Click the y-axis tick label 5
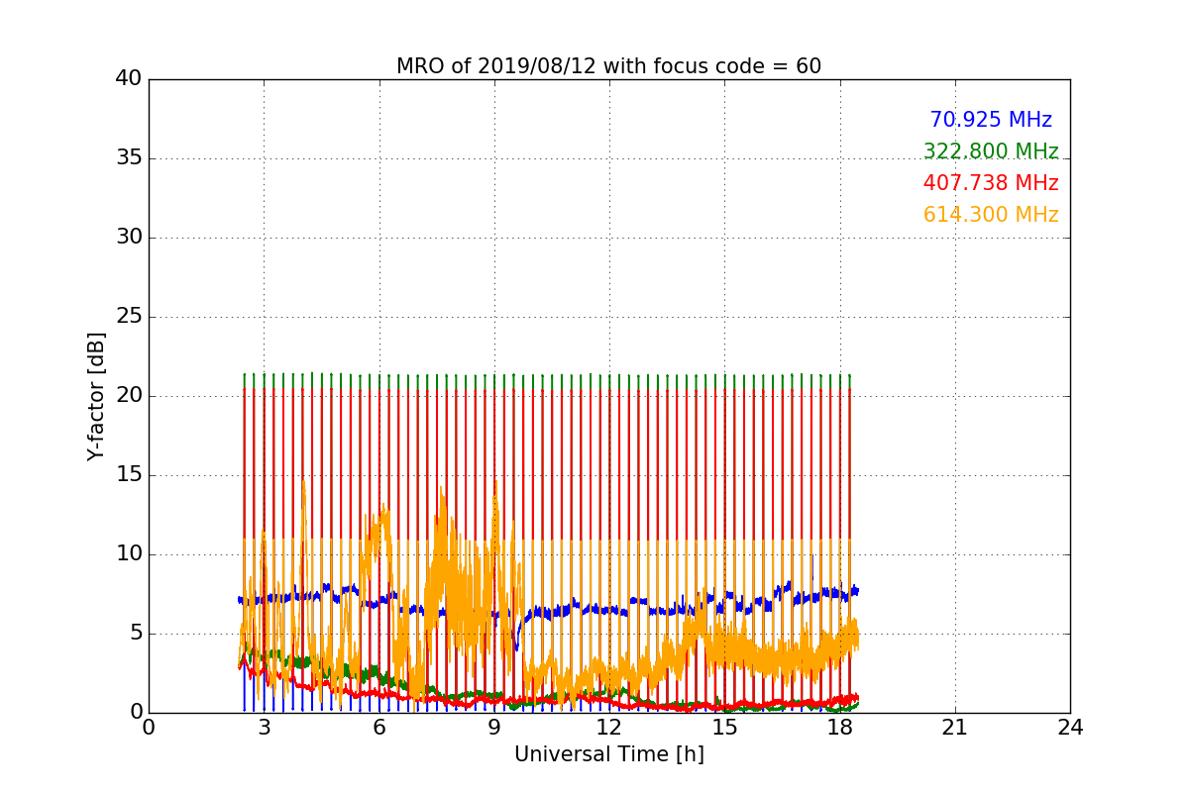Viewport: 1189px width, 792px height. tap(135, 634)
